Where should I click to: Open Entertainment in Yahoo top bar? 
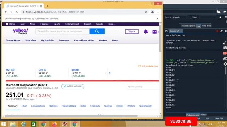click(x=72, y=24)
